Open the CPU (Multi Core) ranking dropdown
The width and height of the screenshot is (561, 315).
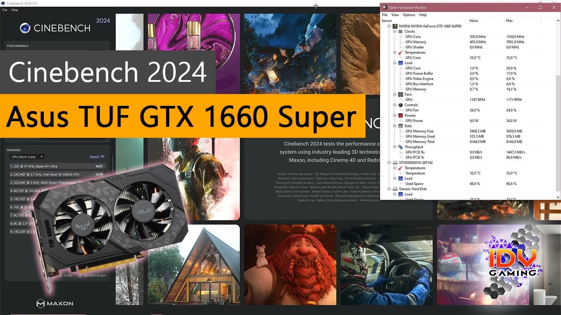coord(27,157)
